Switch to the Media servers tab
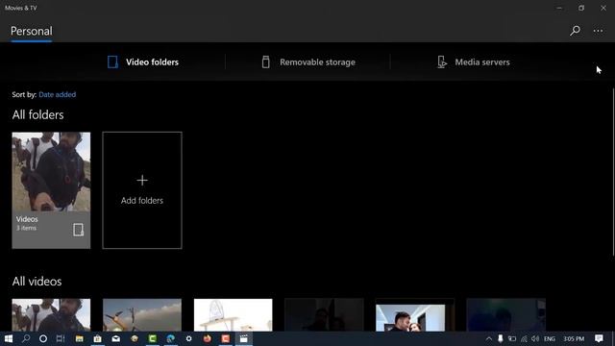The image size is (615, 346). (474, 62)
